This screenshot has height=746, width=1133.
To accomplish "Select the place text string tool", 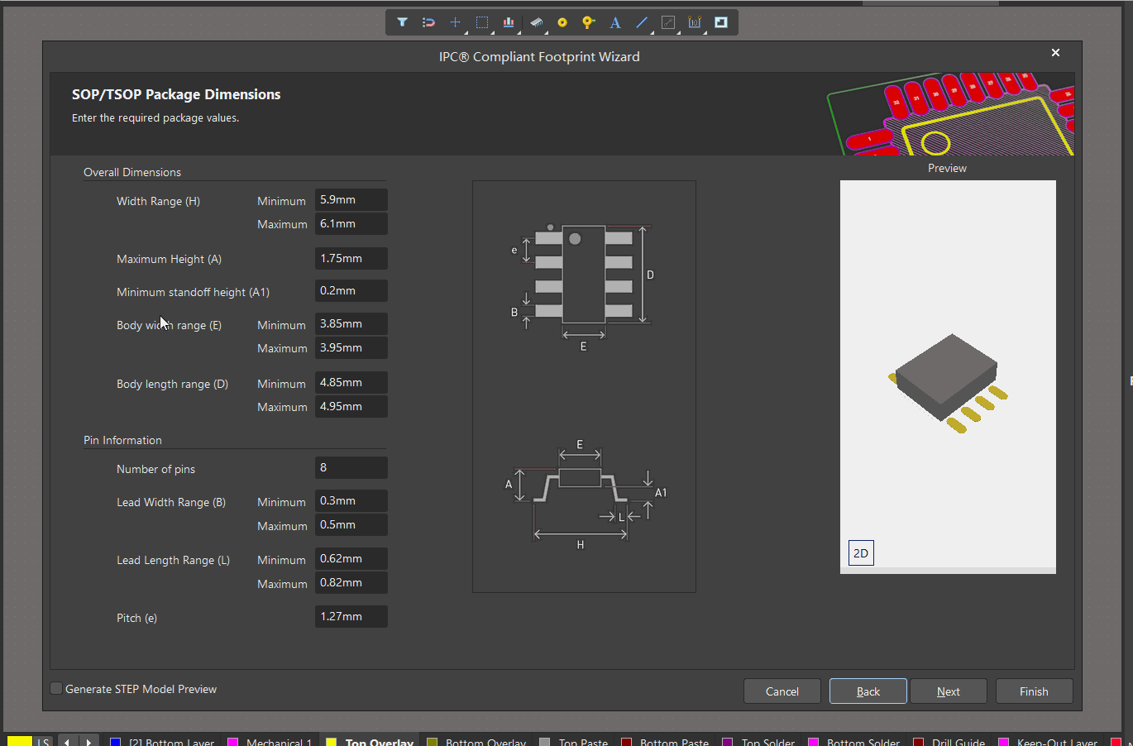I will tap(615, 22).
